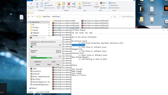Click Mode... in WinRAR dialog
Viewport: 168px width, 95px height.
(50, 64)
